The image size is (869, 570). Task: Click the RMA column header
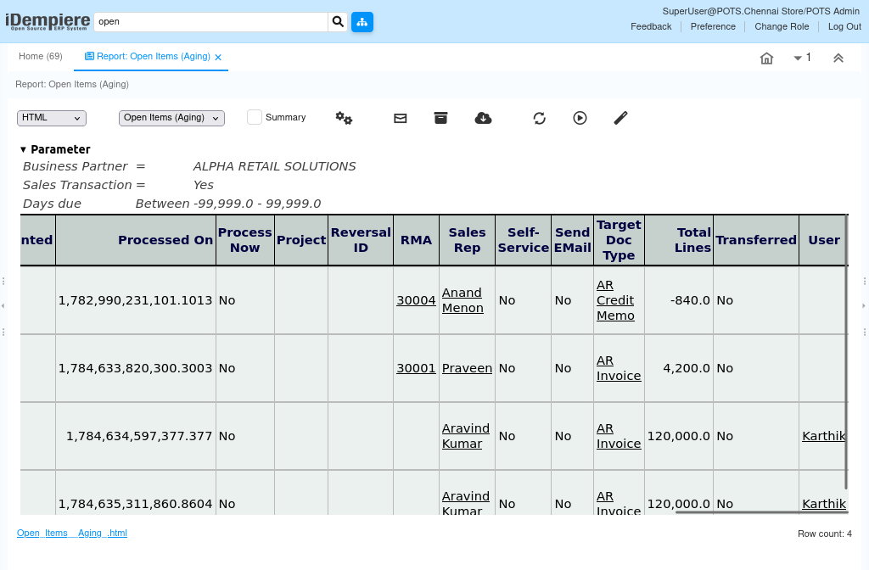click(416, 240)
